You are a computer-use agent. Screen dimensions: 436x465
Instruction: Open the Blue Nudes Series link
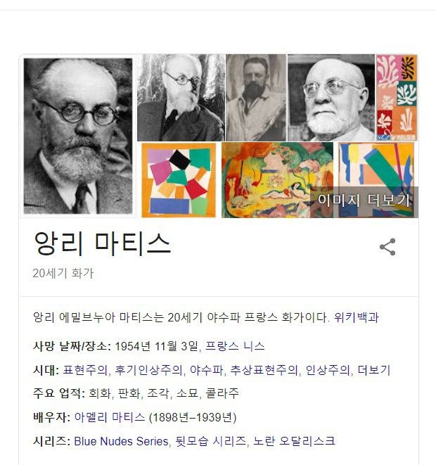(121, 441)
